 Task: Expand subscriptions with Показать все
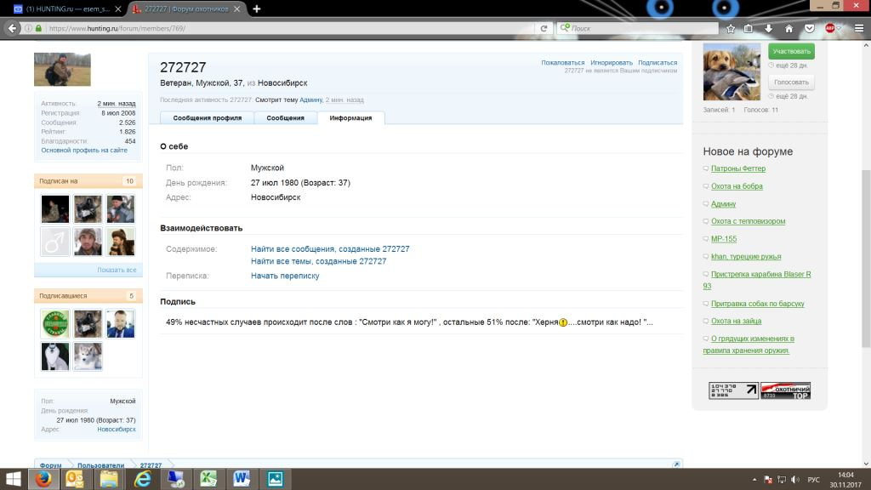[x=117, y=270]
